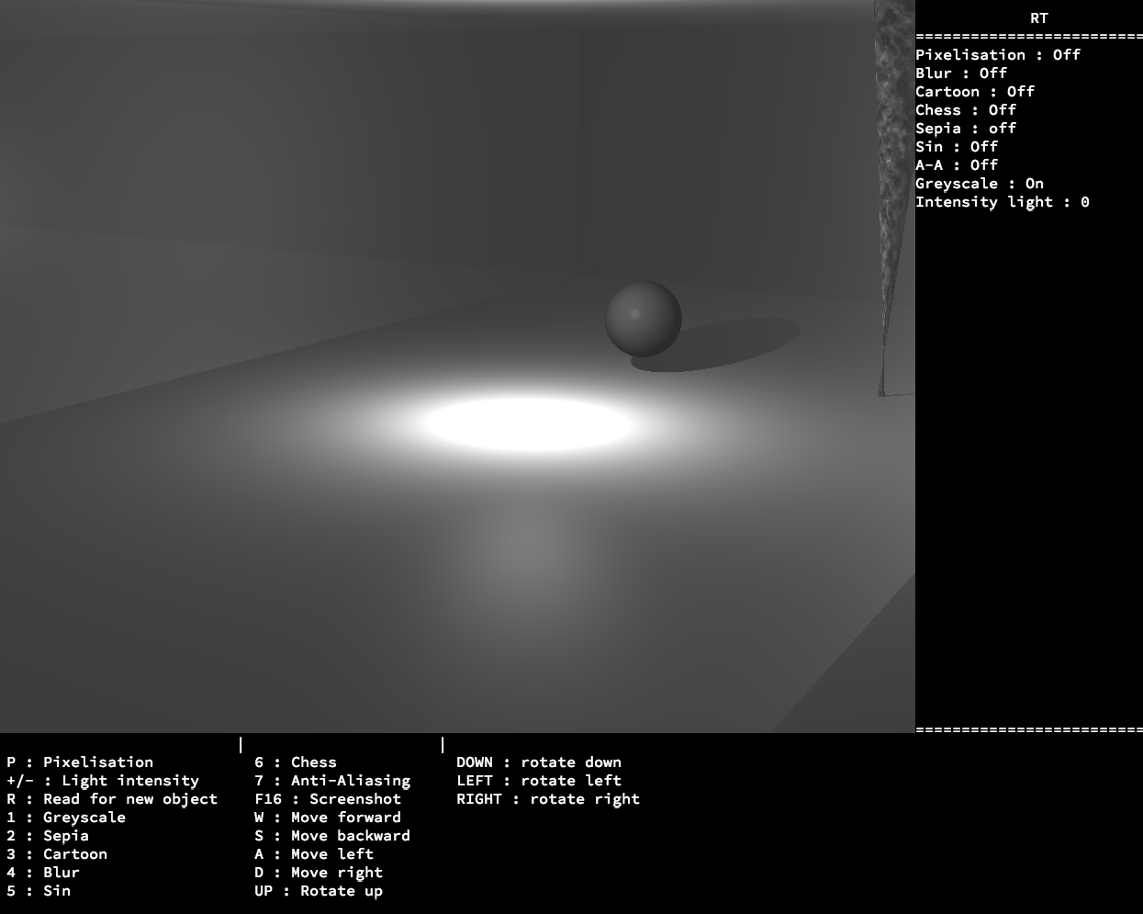Click the 'Greyscale : On' status line
Image resolution: width=1143 pixels, height=914 pixels.
(980, 184)
